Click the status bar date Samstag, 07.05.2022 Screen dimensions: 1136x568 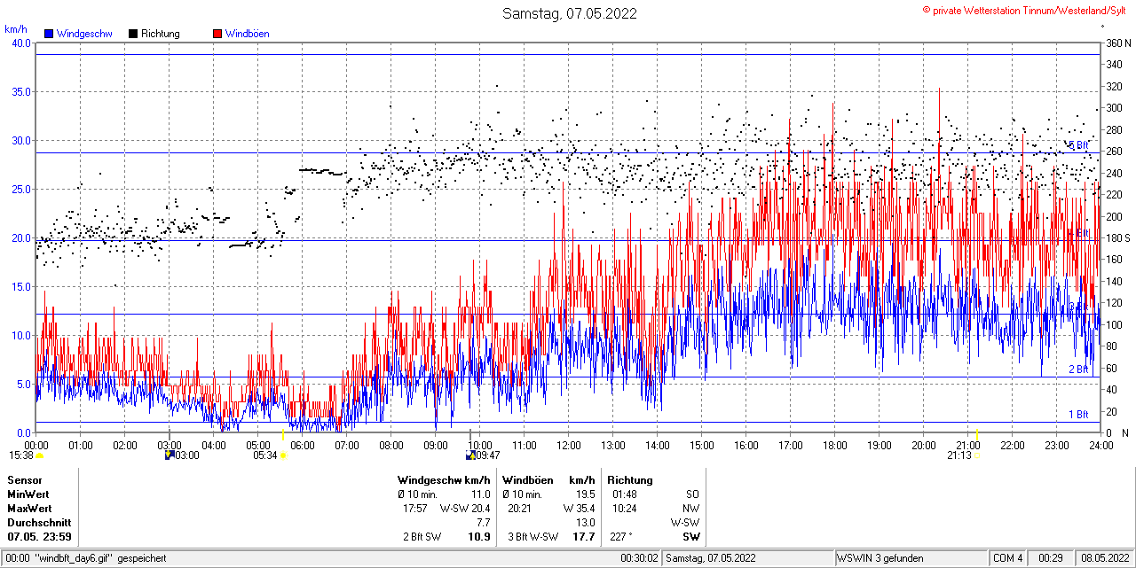[711, 558]
